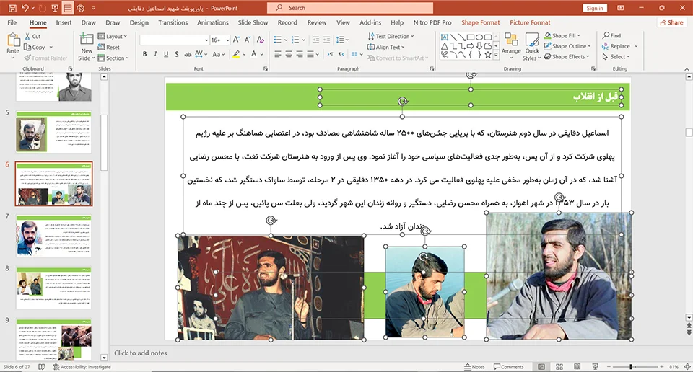Open line spacing options

pyautogui.click(x=342, y=40)
